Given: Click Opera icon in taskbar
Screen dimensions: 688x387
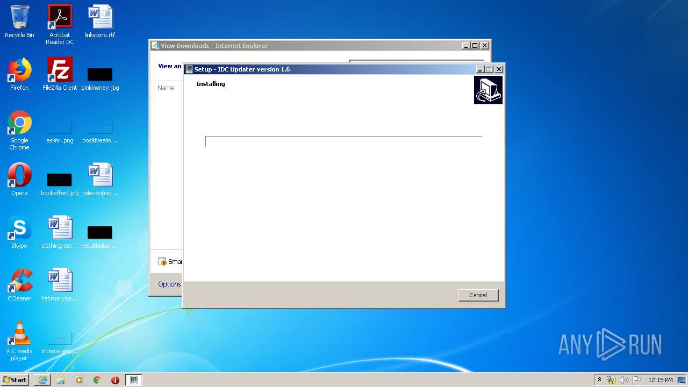Looking at the screenshot, I should 115,380.
